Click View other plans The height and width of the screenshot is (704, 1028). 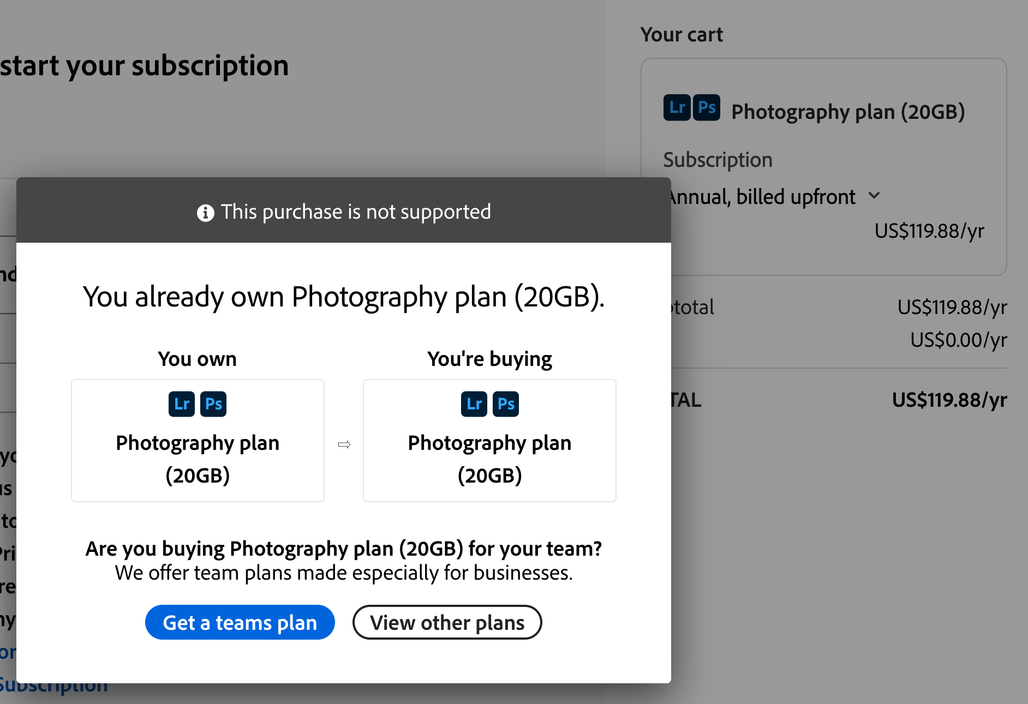[x=447, y=622]
